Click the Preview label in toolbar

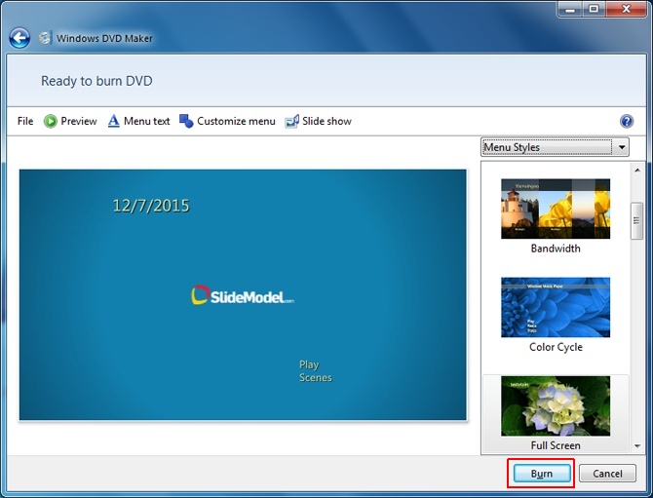[x=79, y=121]
